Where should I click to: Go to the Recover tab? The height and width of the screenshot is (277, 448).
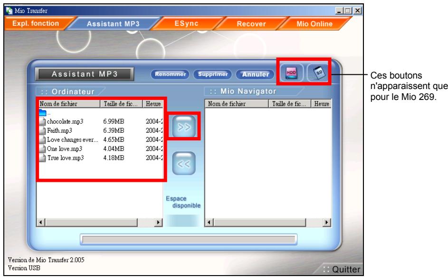coord(251,24)
